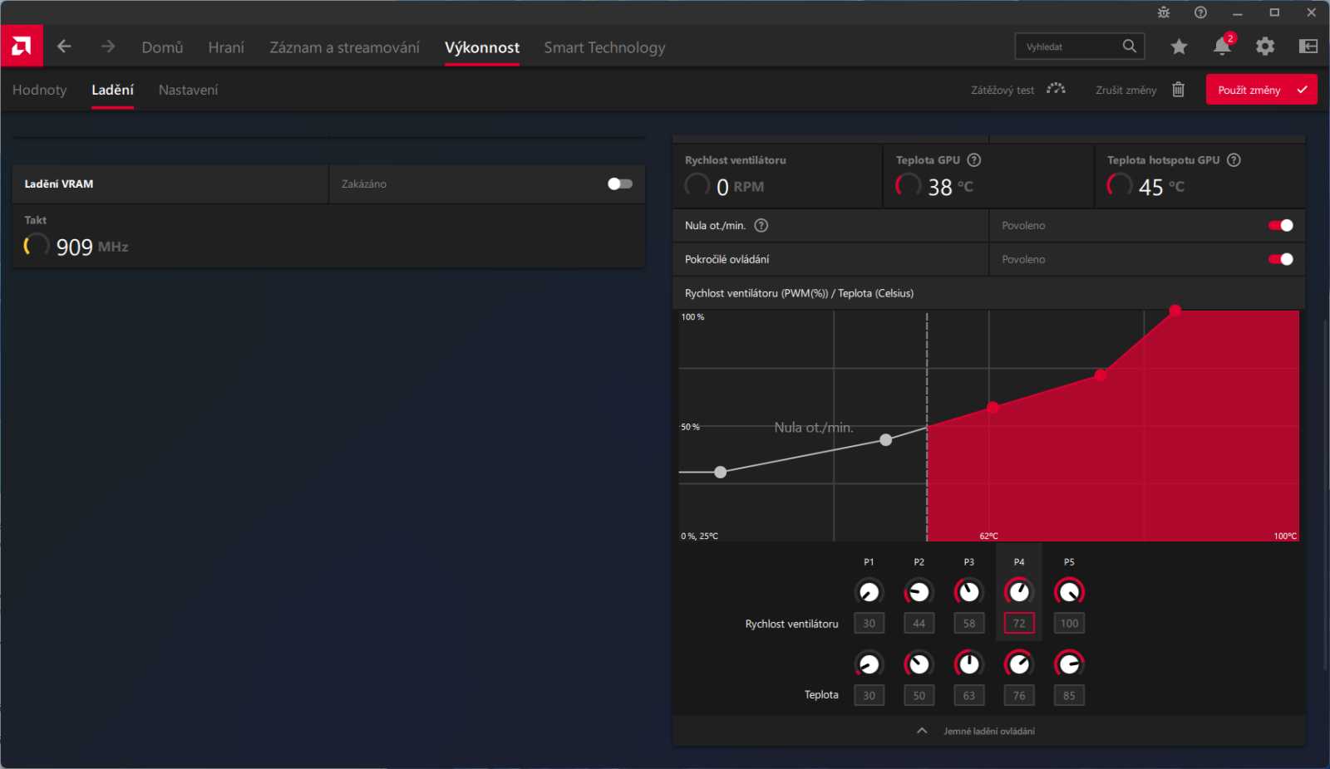The image size is (1330, 769).
Task: Open settings gear icon
Action: 1265,47
